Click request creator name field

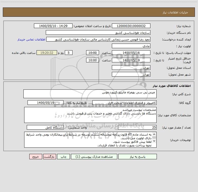tap(98, 39)
